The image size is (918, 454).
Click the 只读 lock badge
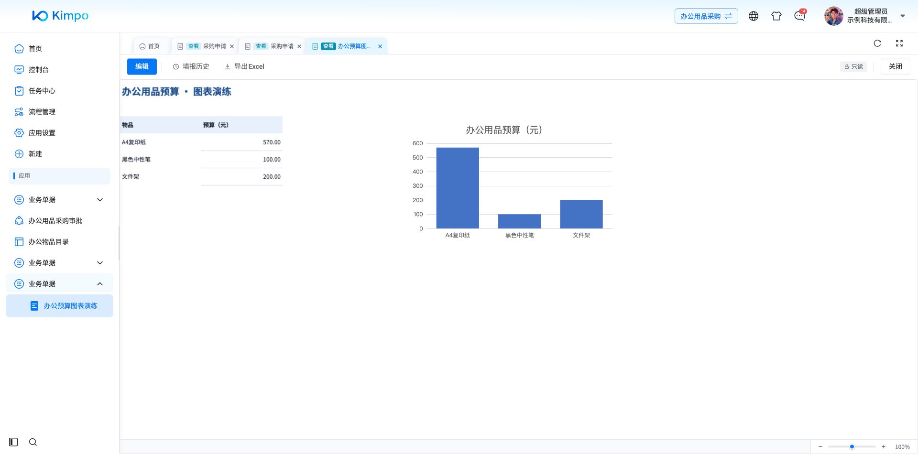853,66
